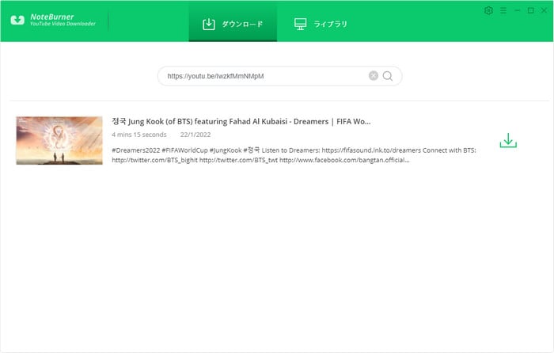Viewport: 554px width, 353px height.
Task: Download the Dreamers video with the arrow icon
Action: (x=508, y=140)
